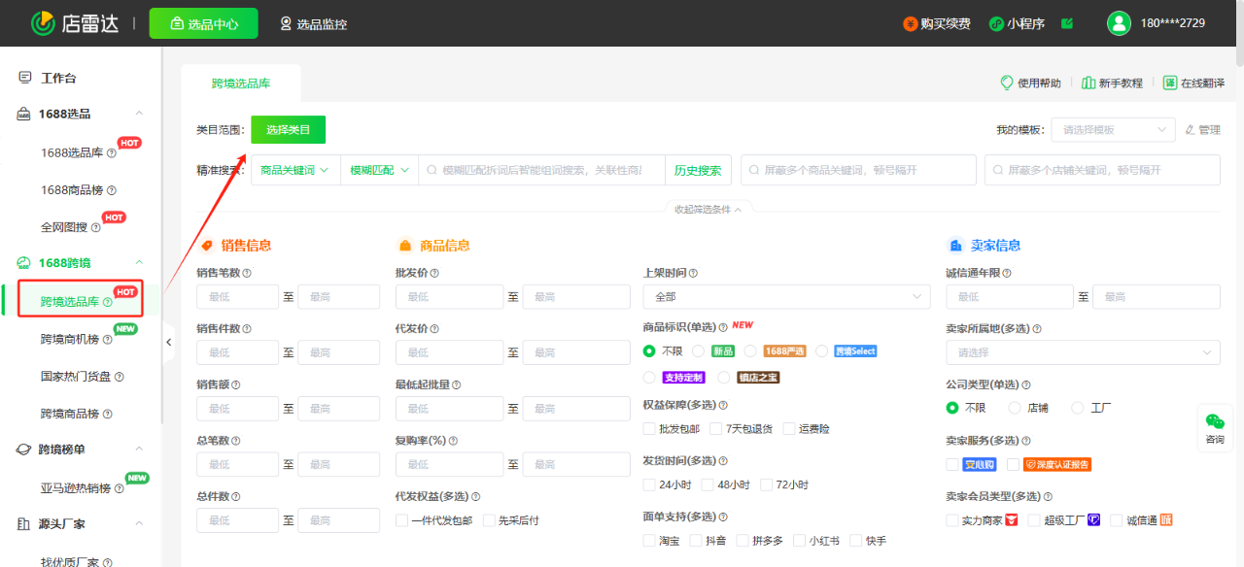The width and height of the screenshot is (1244, 567).
Task: Open the 购买续费 coin icon
Action: (x=910, y=23)
